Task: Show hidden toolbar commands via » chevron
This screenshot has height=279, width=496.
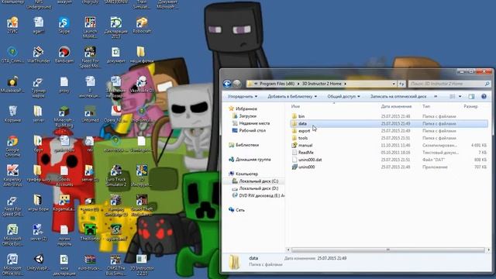Action: [436, 96]
